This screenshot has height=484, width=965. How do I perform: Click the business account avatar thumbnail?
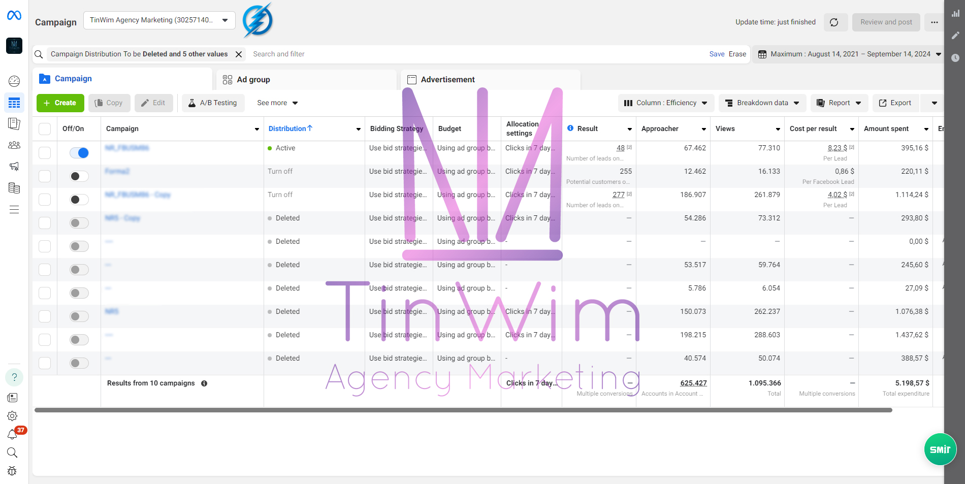[14, 46]
